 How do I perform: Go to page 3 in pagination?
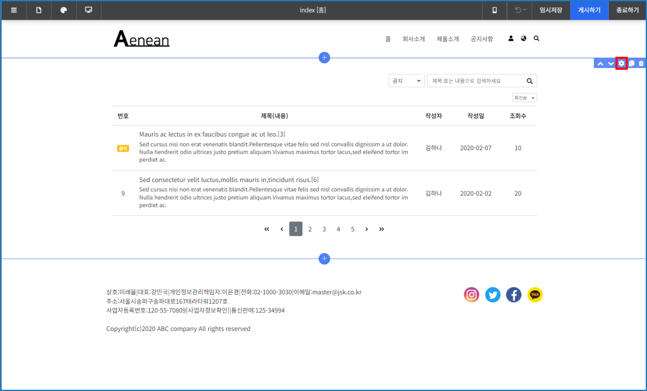coord(324,229)
